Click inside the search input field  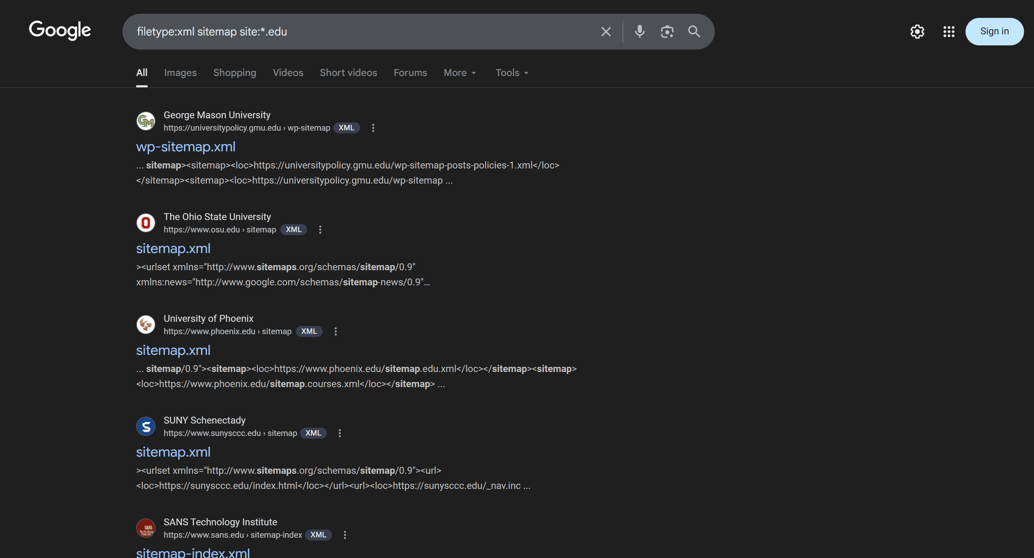[x=361, y=31]
